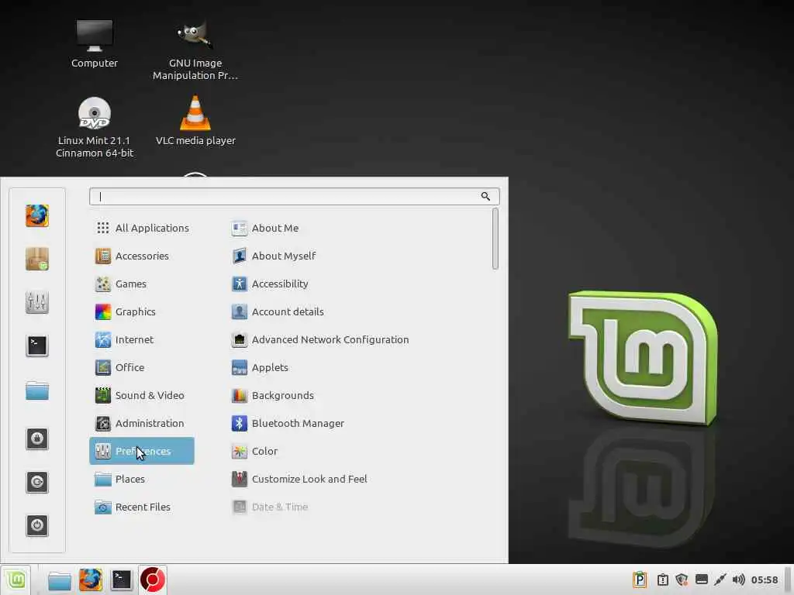Image resolution: width=794 pixels, height=595 pixels.
Task: Select the VLC media player desktop icon
Action: 195,120
